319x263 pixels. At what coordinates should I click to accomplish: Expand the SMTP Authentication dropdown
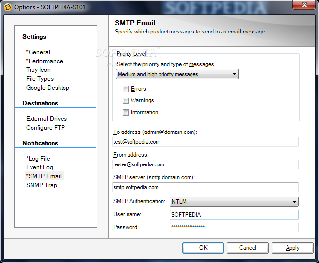click(x=234, y=202)
